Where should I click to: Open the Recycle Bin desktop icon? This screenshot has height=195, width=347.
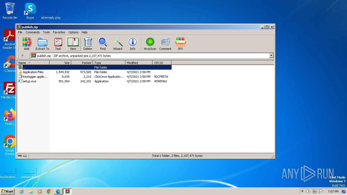pyautogui.click(x=10, y=11)
